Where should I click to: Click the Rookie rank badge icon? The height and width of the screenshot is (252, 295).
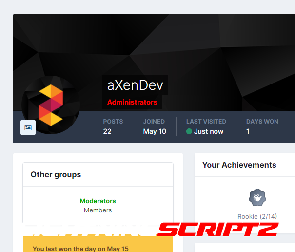tap(257, 198)
